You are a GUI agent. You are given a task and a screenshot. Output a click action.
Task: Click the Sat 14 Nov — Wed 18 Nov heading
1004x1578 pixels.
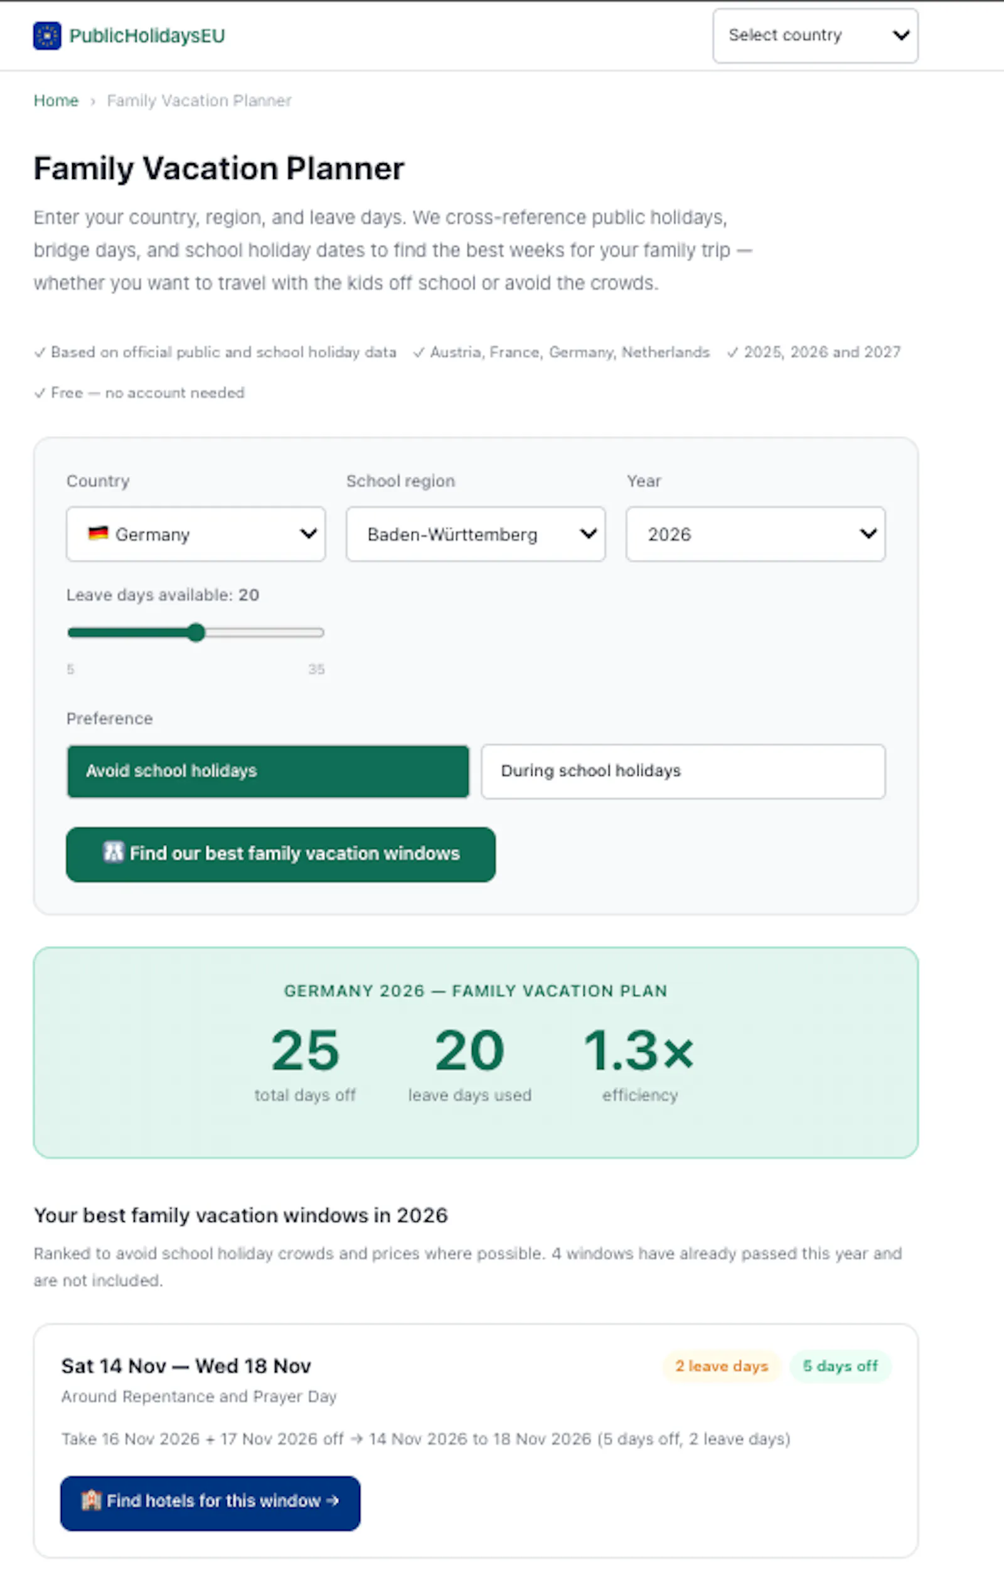[186, 1366]
